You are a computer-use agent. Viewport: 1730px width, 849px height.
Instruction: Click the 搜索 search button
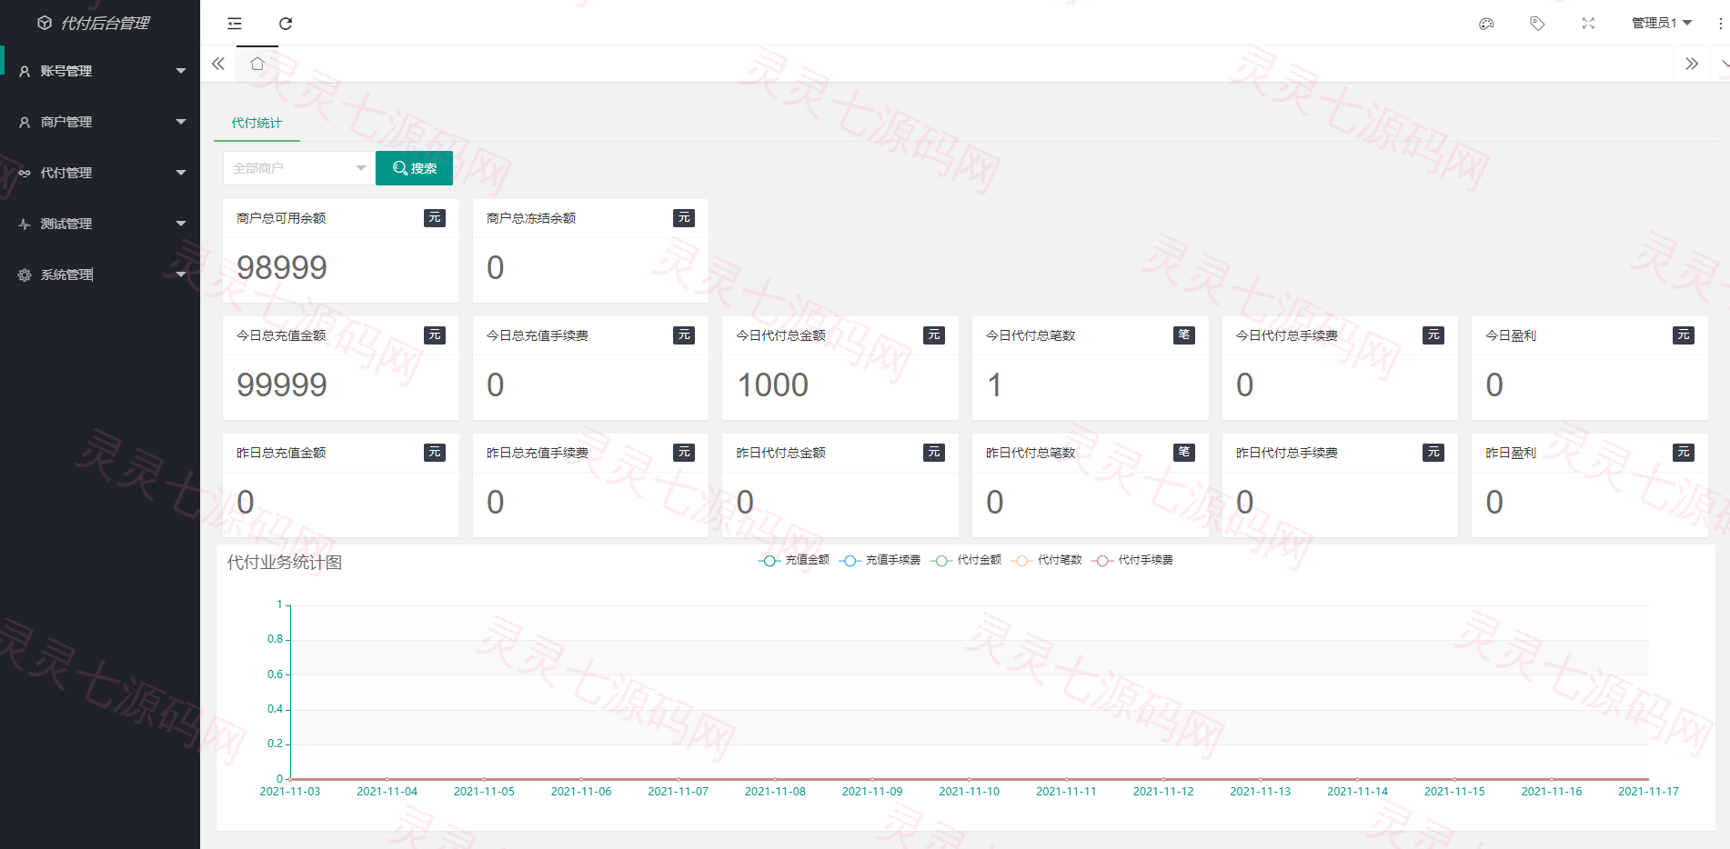(x=414, y=168)
